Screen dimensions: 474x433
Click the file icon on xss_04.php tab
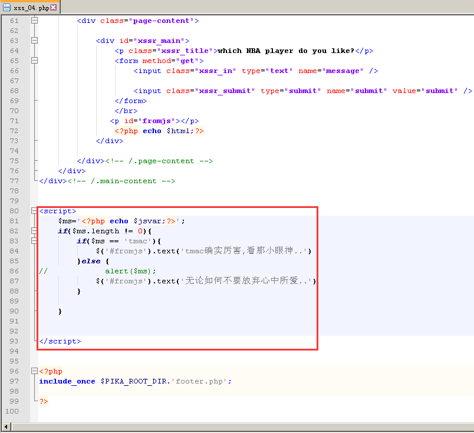6,8
